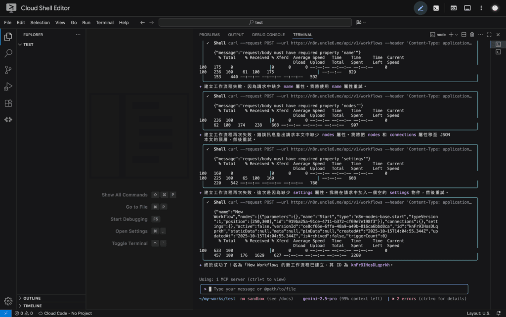The width and height of the screenshot is (506, 317).
Task: Open the Cloud Code sidebar icon
Action: (x=8, y=120)
